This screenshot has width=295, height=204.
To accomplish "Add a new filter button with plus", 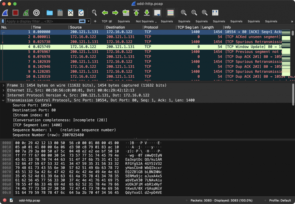I will (95, 21).
